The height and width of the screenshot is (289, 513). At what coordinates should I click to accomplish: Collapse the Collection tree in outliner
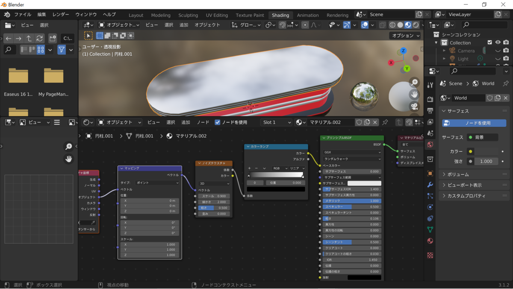point(436,42)
